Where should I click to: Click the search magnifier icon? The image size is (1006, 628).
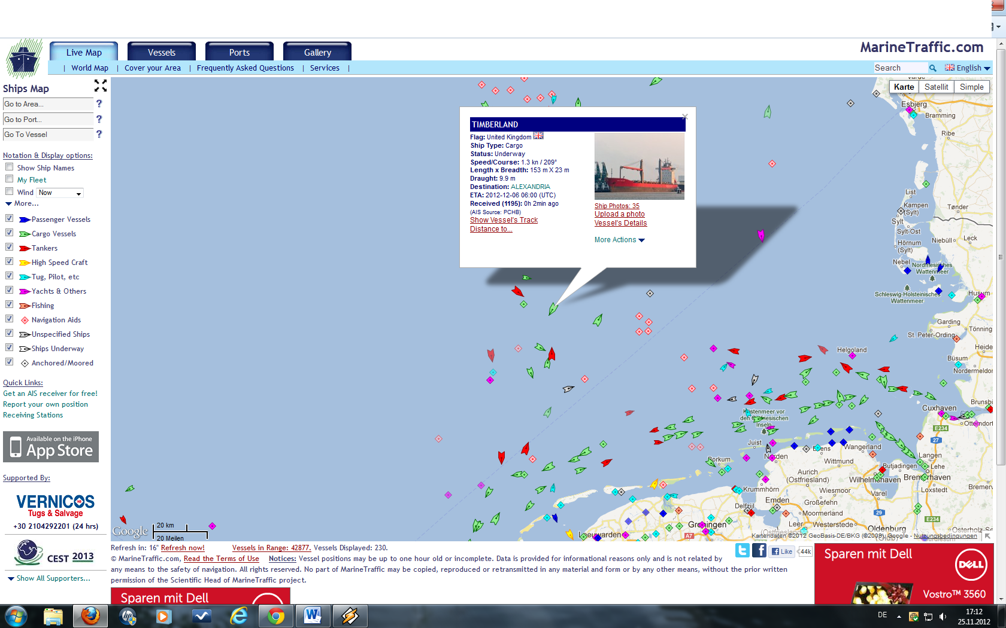coord(932,68)
